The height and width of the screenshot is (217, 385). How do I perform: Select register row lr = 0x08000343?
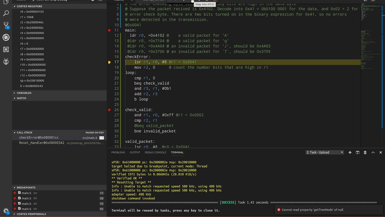[x=59, y=86]
